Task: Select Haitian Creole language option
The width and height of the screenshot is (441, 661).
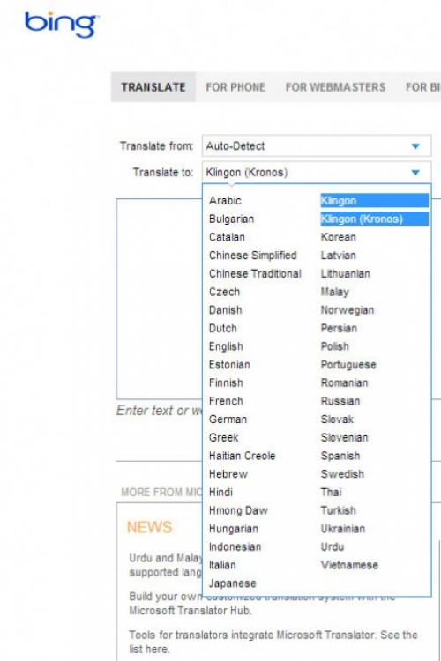Action: tap(242, 456)
